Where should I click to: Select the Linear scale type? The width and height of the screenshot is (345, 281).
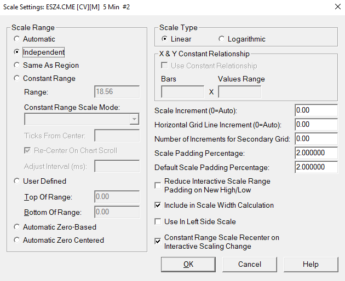click(165, 39)
